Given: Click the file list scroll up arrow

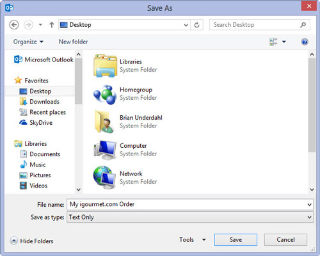Looking at the screenshot, I should tap(312, 54).
